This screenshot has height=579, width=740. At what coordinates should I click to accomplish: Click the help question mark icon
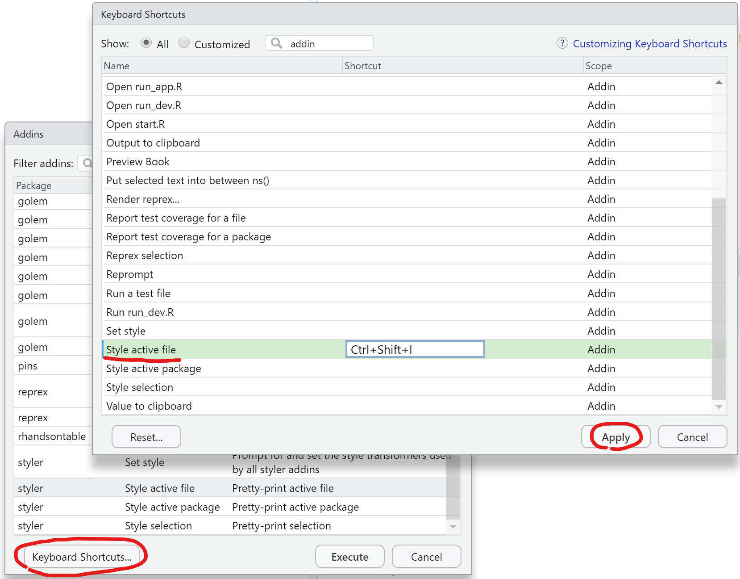click(x=562, y=43)
